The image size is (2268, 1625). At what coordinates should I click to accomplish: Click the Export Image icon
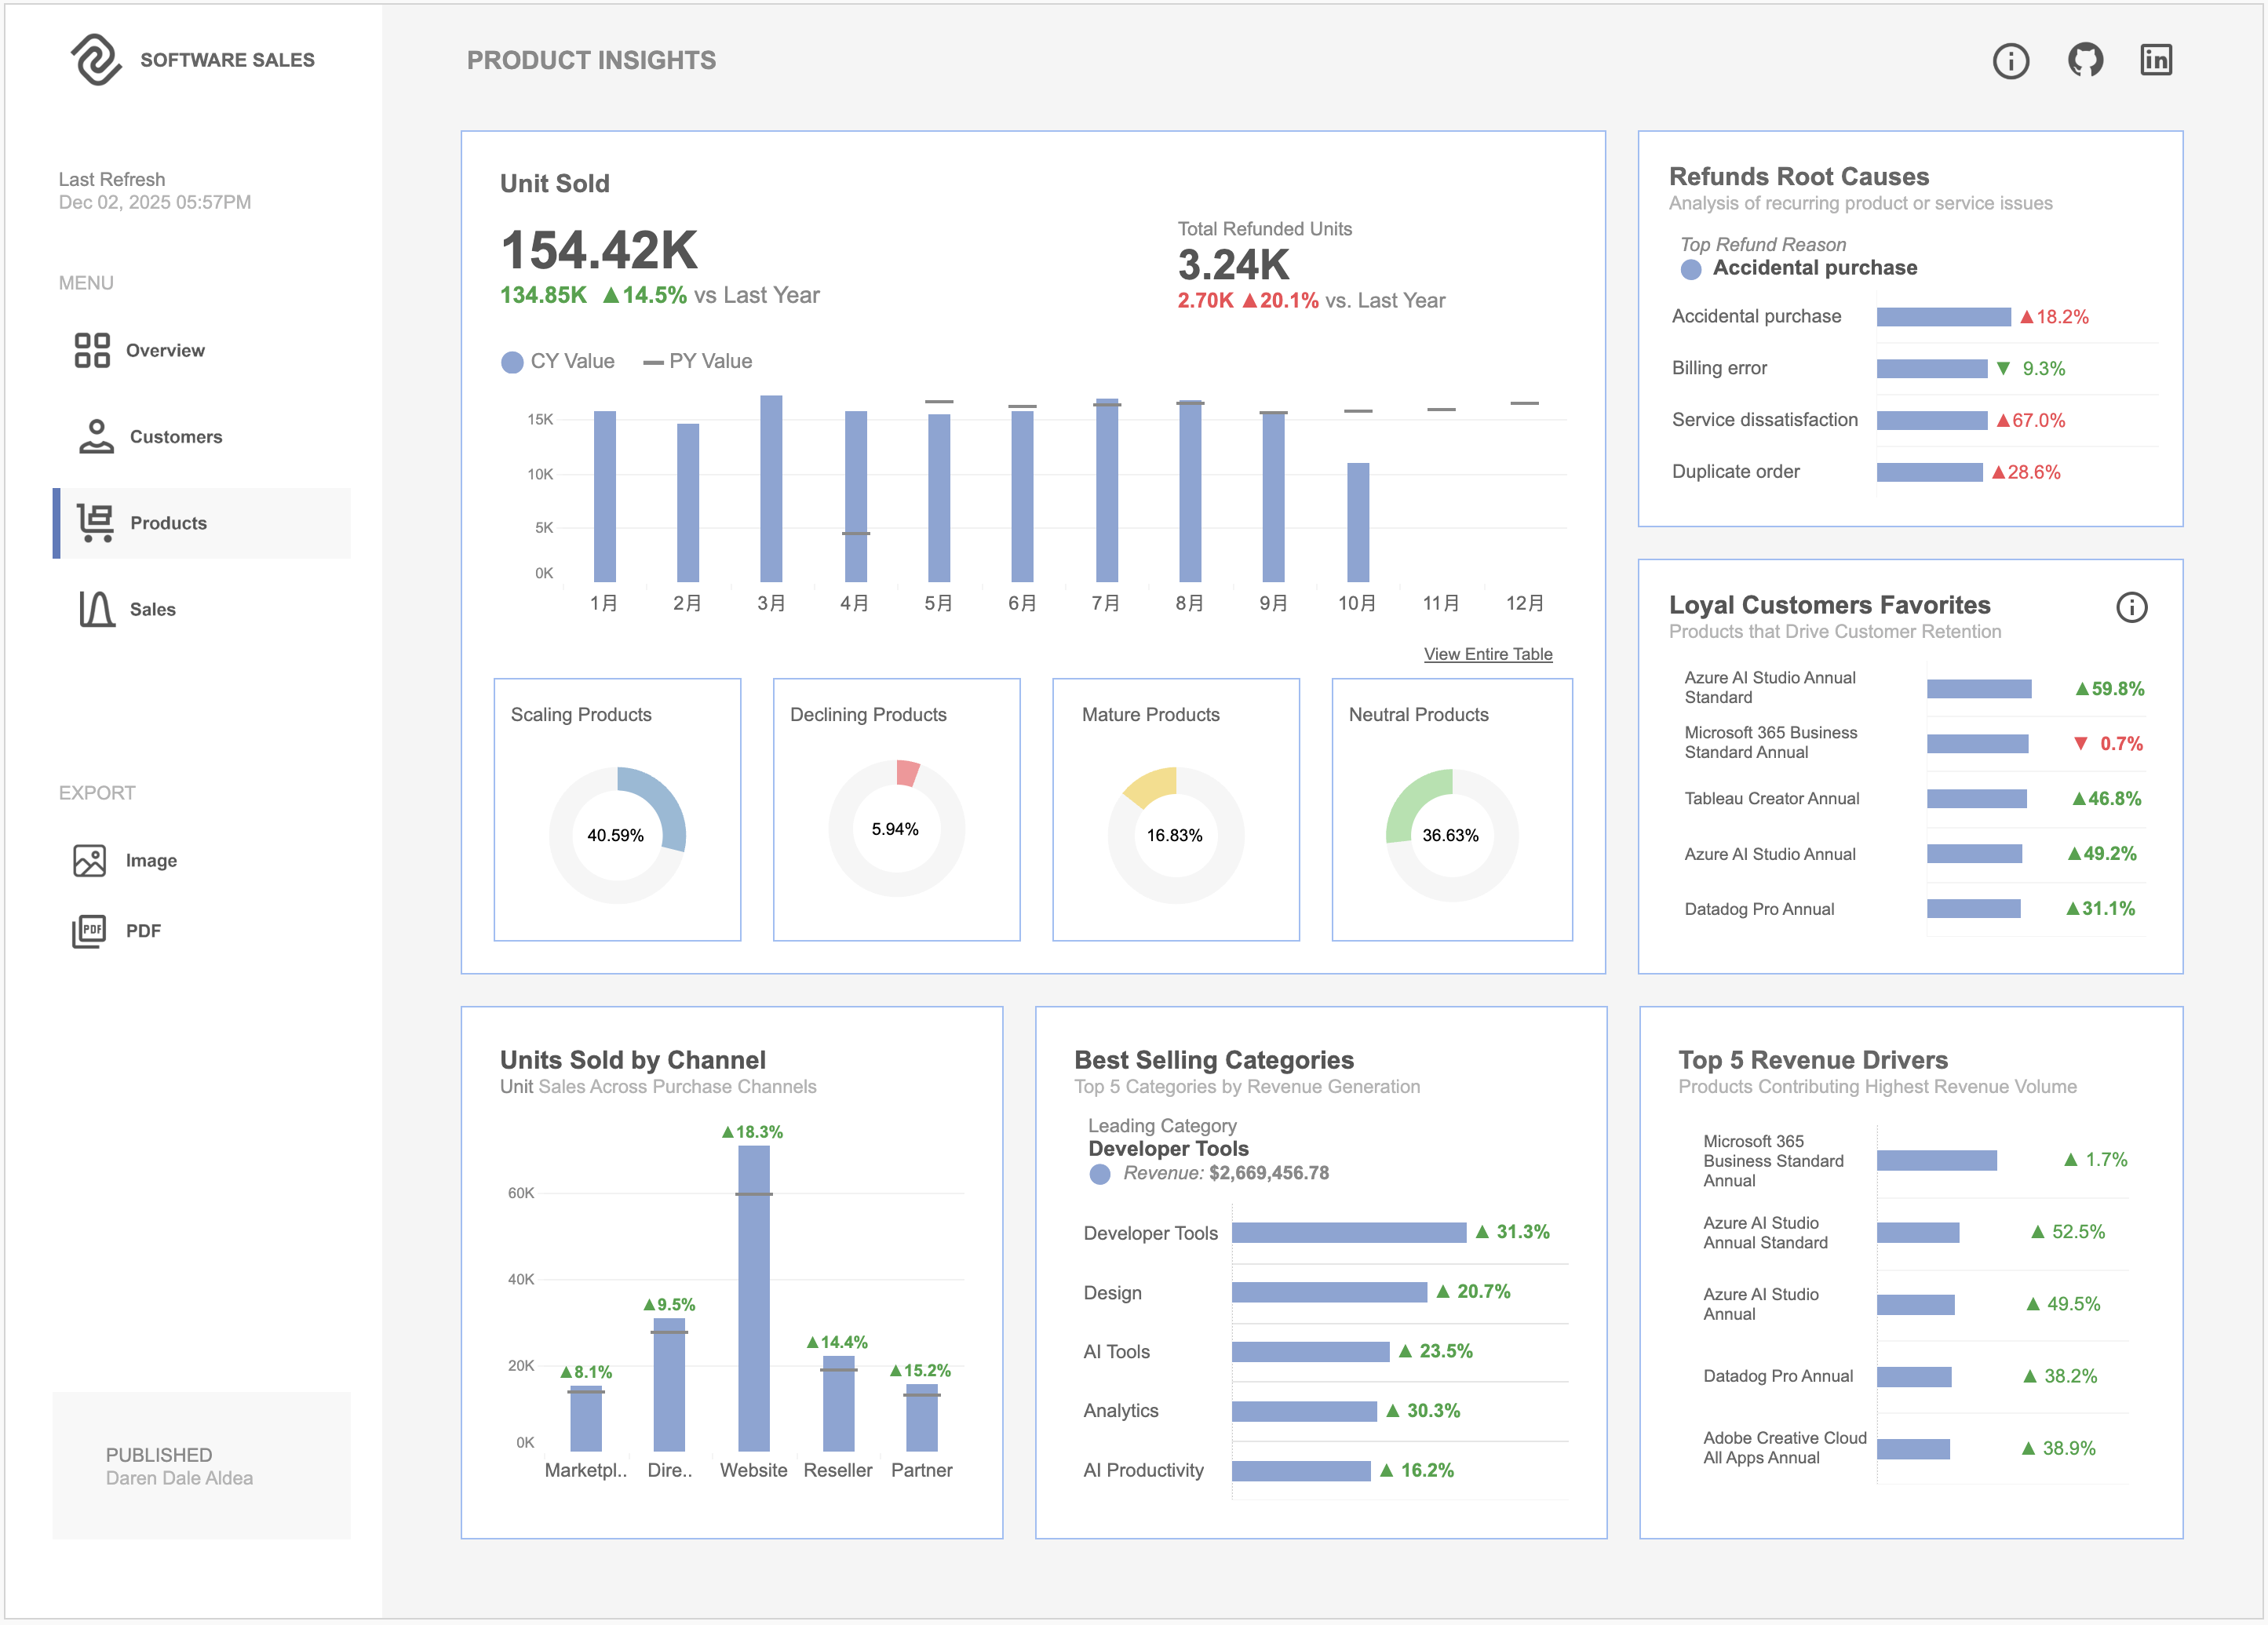89,861
